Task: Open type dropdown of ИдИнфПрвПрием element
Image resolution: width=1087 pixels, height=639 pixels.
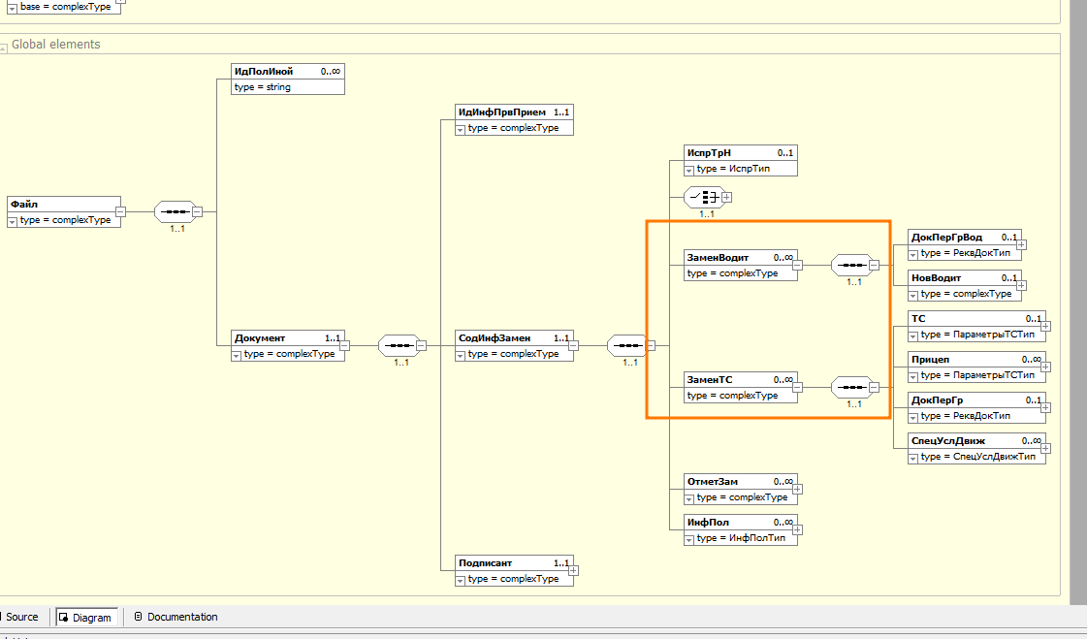Action: point(461,130)
